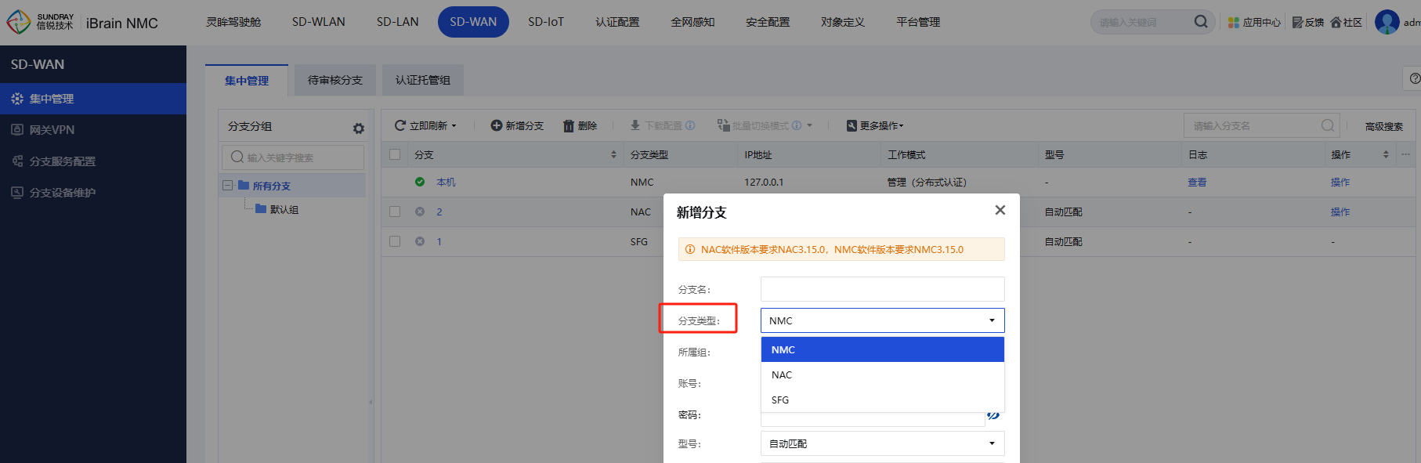The image size is (1421, 463).
Task: Click the grey status icon in row 1
Action: 420,241
